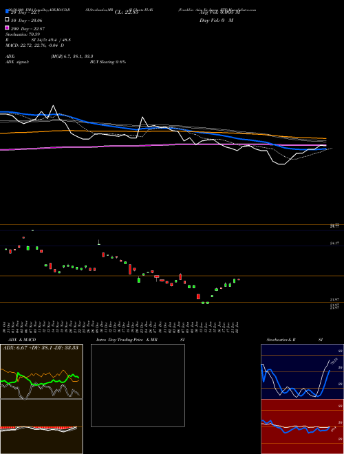Click the last candlestick on the chart
The height and width of the screenshot is (454, 344).
tap(239, 279)
